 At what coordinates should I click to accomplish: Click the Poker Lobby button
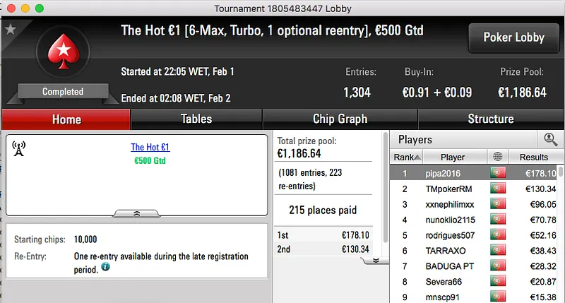(512, 37)
